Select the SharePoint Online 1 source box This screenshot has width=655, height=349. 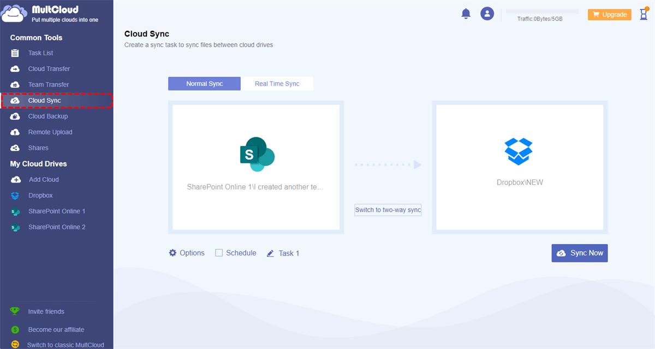click(256, 167)
